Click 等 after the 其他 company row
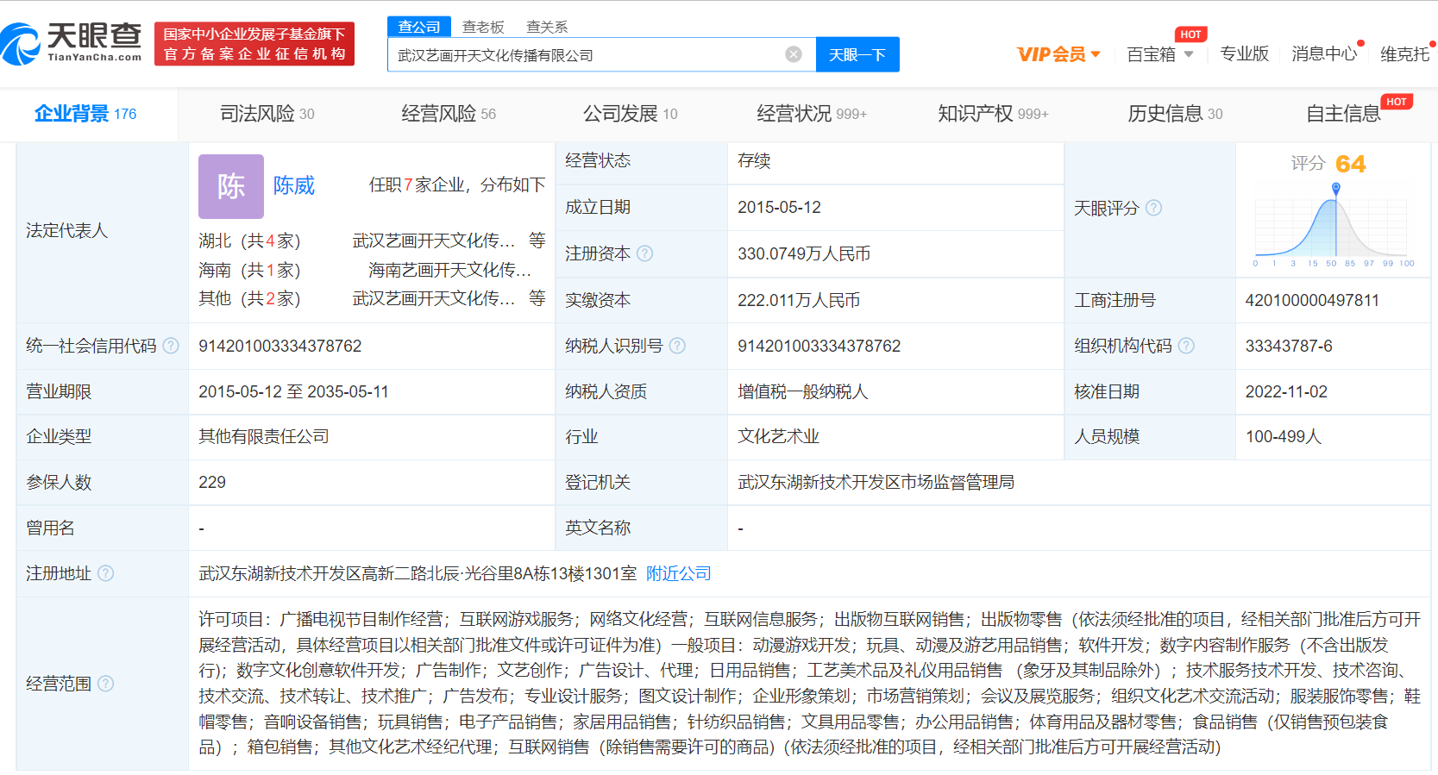Screen dimensions: 1438x775 [x=537, y=298]
